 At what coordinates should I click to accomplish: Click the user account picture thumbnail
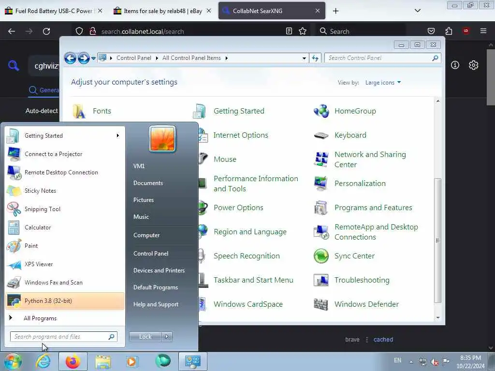click(x=162, y=139)
